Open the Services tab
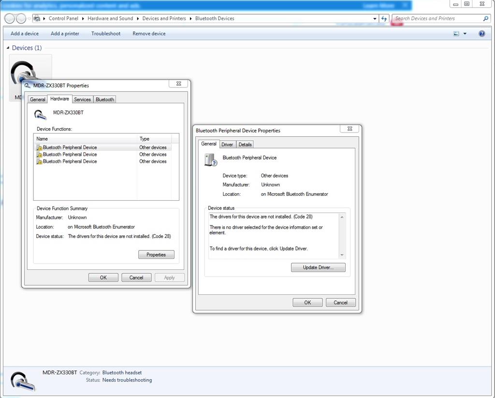The height and width of the screenshot is (398, 495). 82,100
